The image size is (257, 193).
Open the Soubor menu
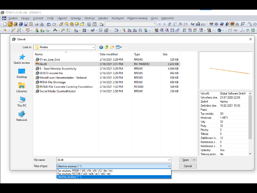(x=13, y=18)
